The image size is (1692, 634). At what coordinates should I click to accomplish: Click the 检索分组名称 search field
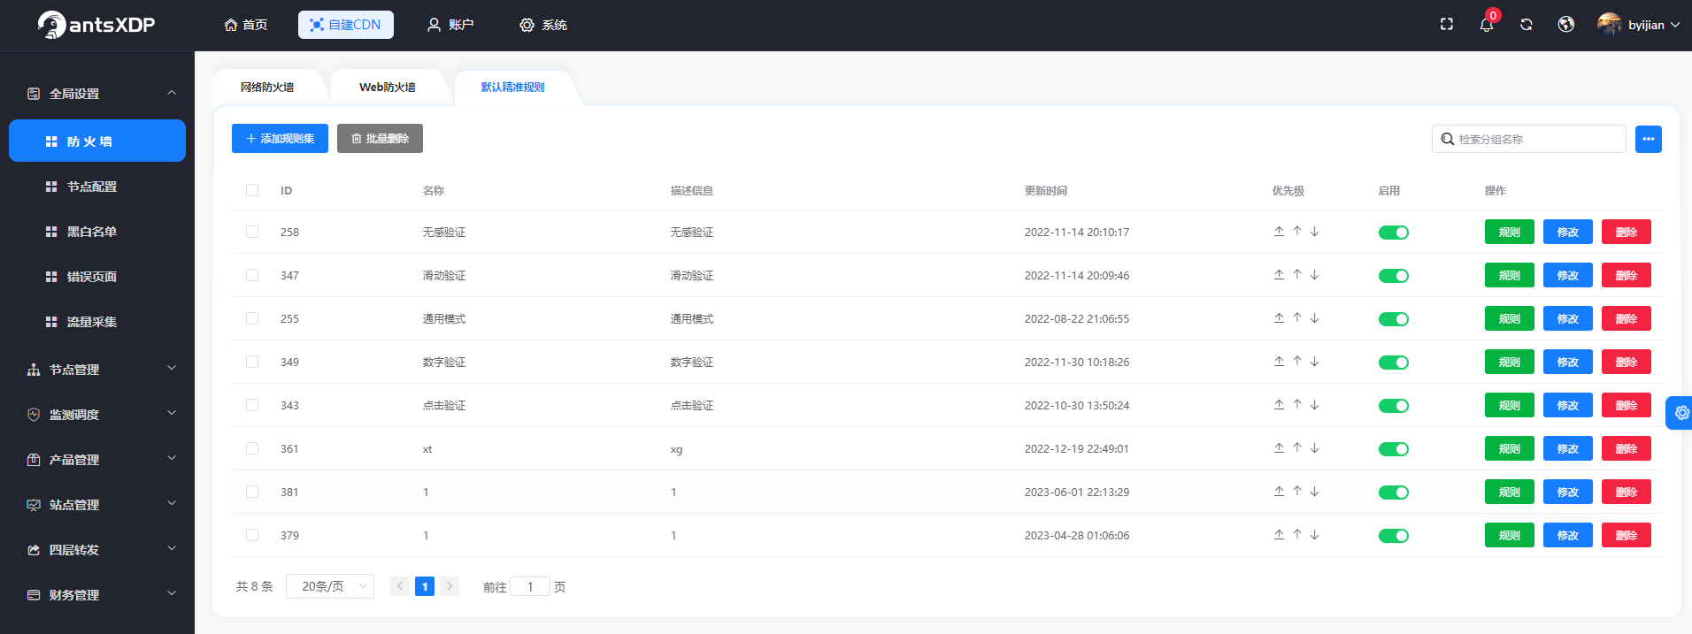click(1529, 139)
